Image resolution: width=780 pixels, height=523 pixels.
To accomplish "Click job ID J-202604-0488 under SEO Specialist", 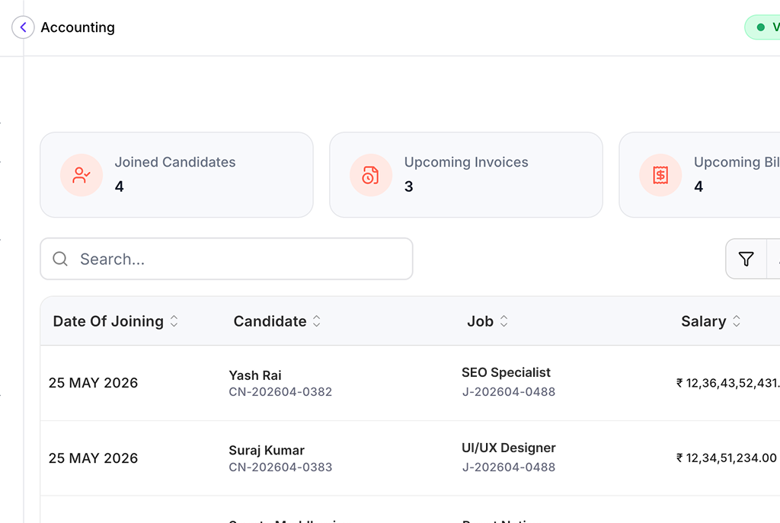I will (x=508, y=392).
